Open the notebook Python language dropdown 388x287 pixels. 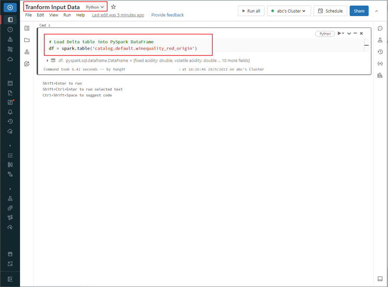95,7
